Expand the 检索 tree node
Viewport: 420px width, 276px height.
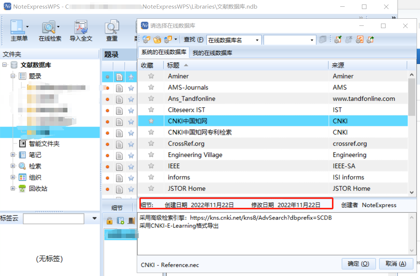13,166
